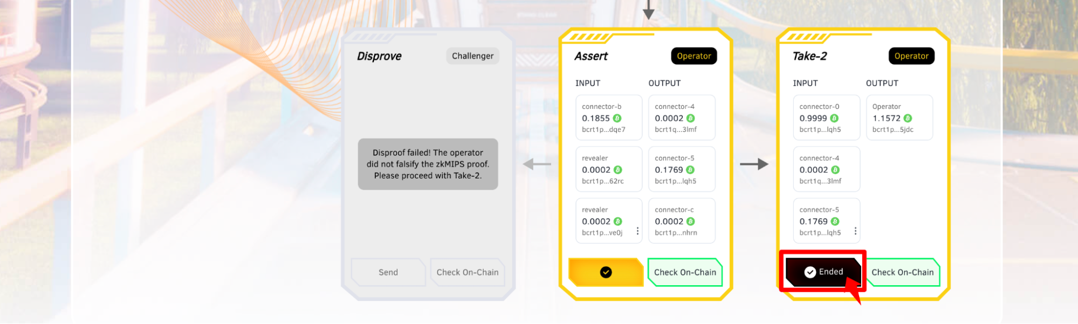This screenshot has height=324, width=1078.
Task: Open the three-dot menu in Assert inputs
Action: (x=637, y=231)
